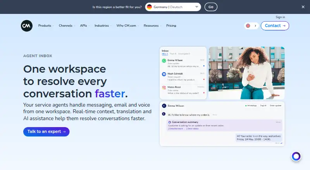
Task: Click the German flag icon
Action: tap(149, 7)
